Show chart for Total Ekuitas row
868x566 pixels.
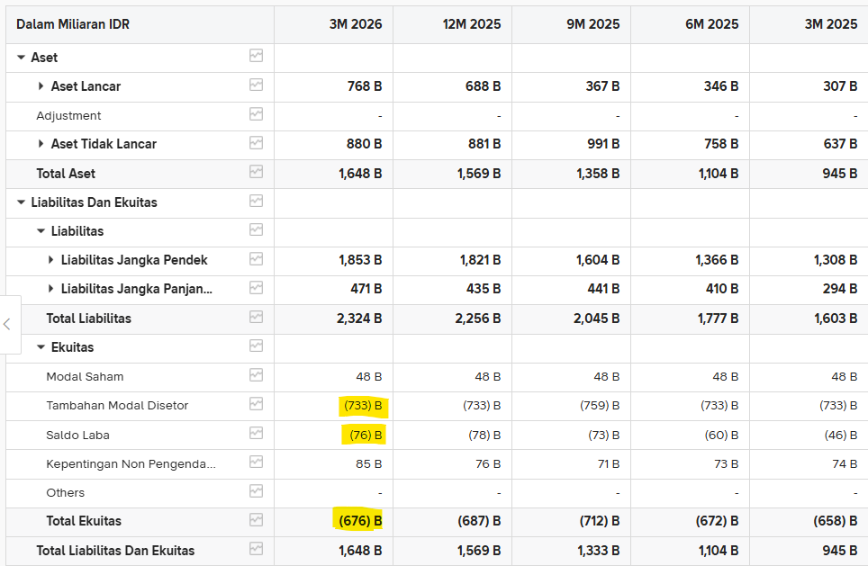click(x=256, y=519)
